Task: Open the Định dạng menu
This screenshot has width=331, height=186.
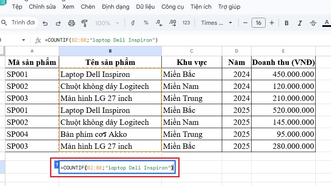Action: click(115, 7)
